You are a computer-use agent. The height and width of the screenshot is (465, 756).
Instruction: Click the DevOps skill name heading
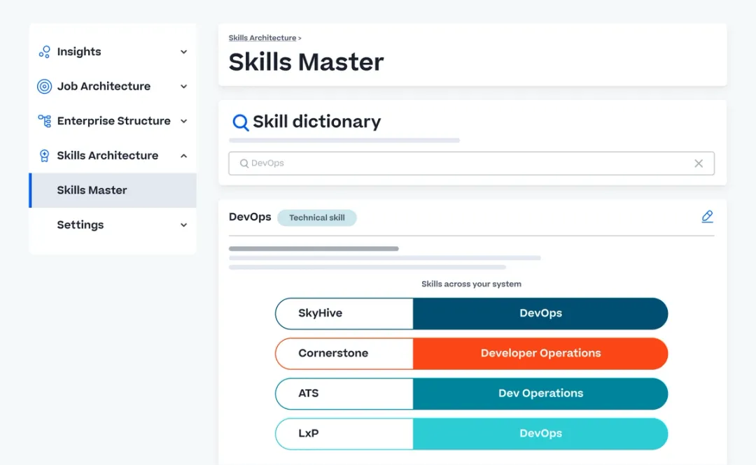tap(250, 217)
